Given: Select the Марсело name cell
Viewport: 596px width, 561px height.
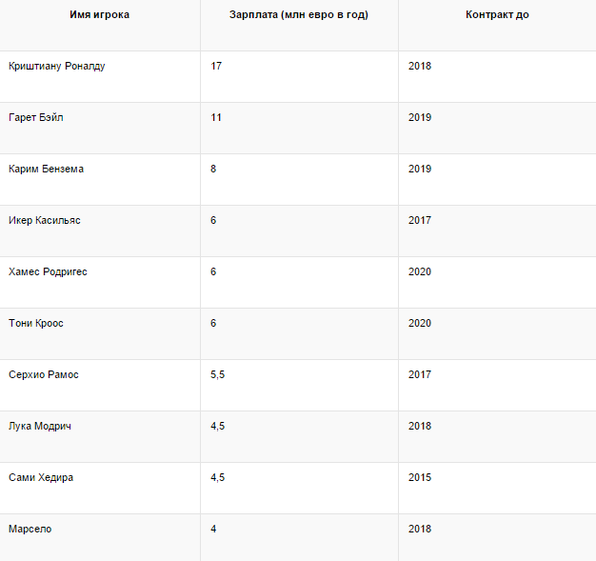Looking at the screenshot, I should click(30, 530).
